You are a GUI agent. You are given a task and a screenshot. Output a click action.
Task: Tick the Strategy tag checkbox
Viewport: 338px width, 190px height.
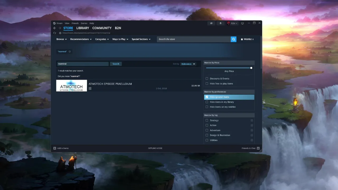point(207,120)
